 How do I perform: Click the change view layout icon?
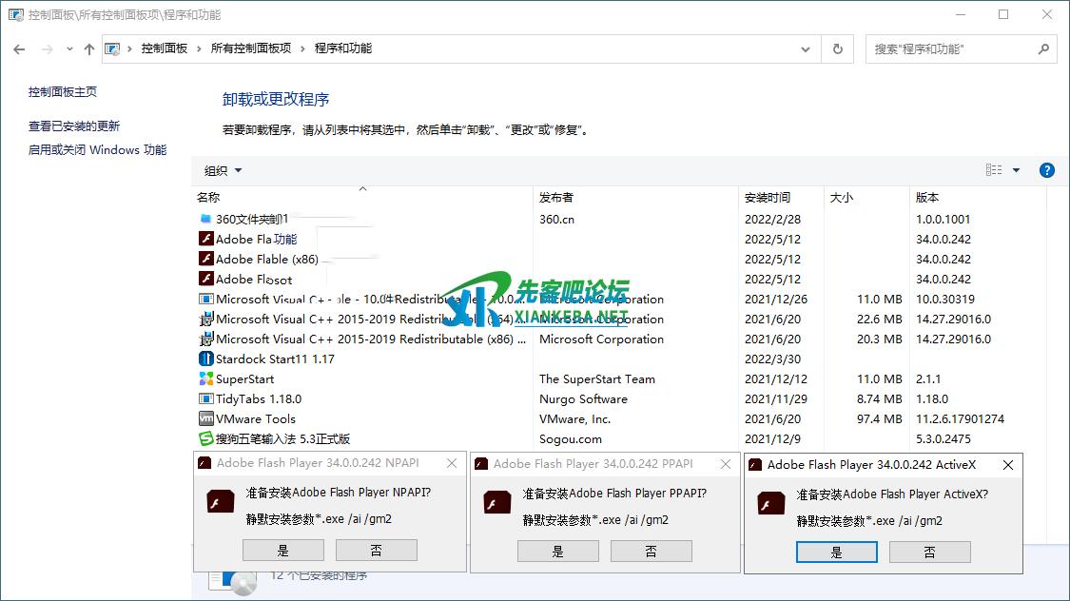[x=994, y=170]
